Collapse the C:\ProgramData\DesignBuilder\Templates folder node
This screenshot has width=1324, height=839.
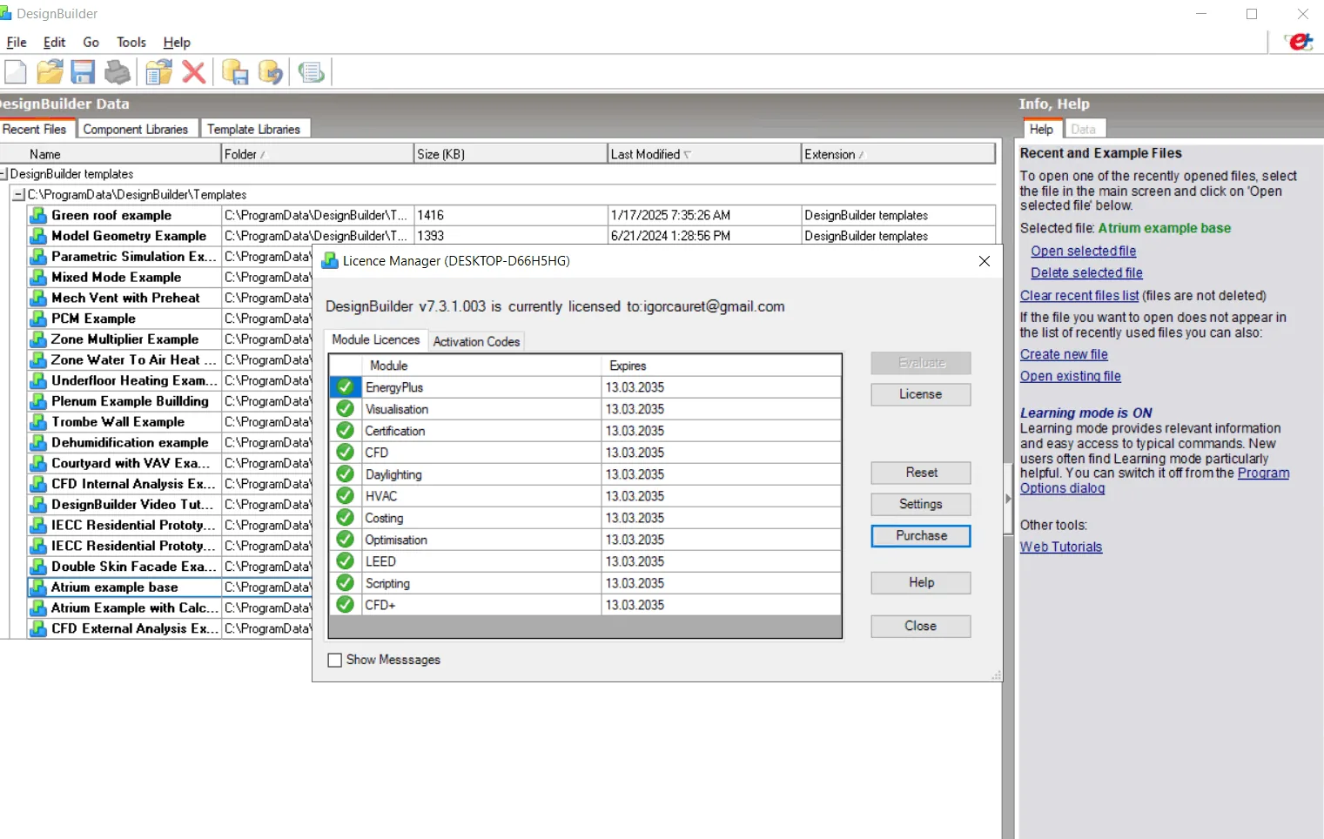[18, 195]
